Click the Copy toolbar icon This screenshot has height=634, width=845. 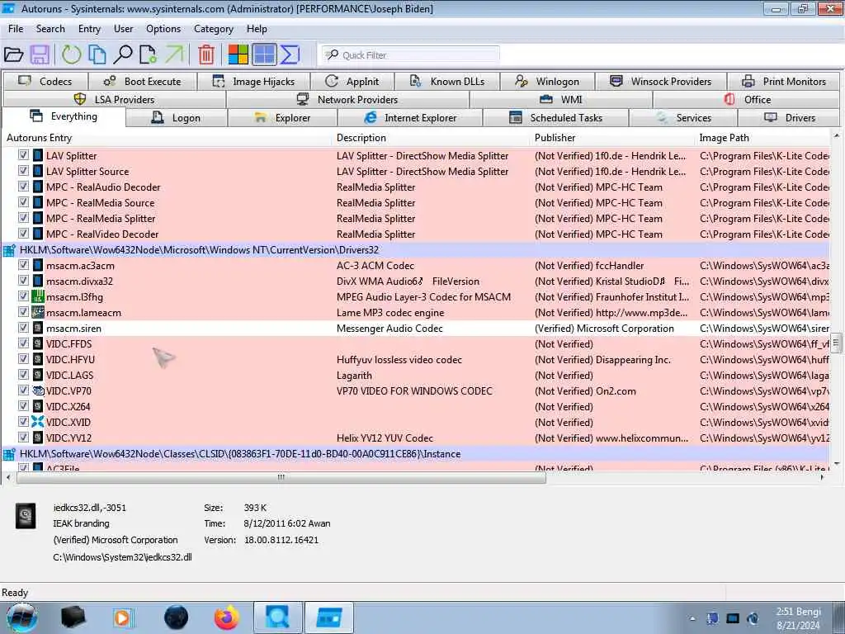pyautogui.click(x=97, y=54)
